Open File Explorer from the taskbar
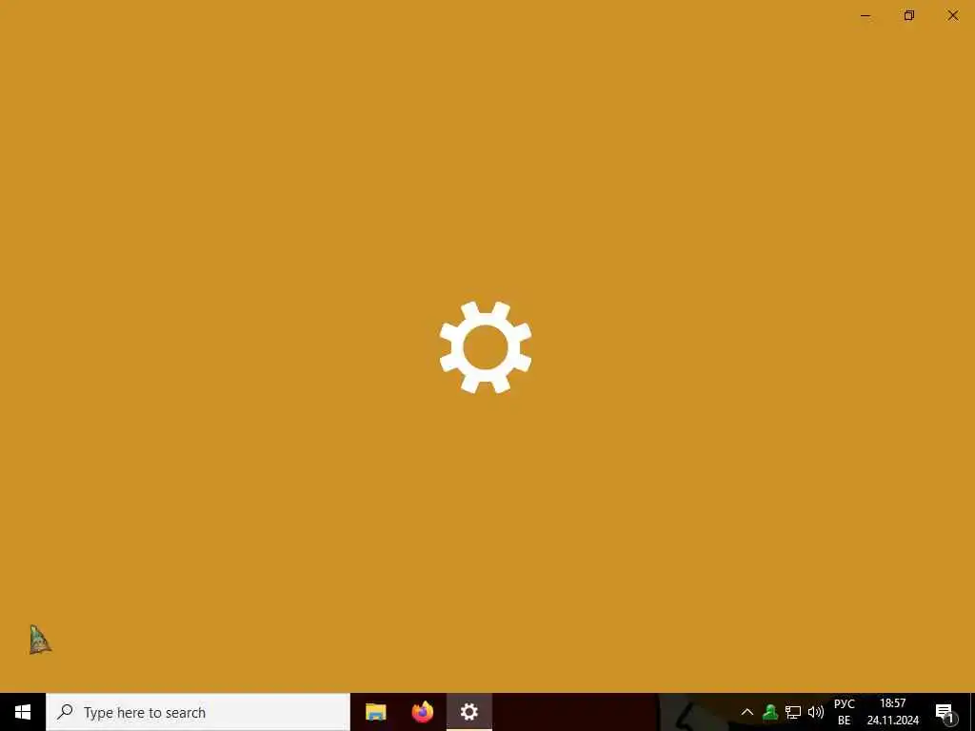Screen dimensions: 975x731 (375, 712)
